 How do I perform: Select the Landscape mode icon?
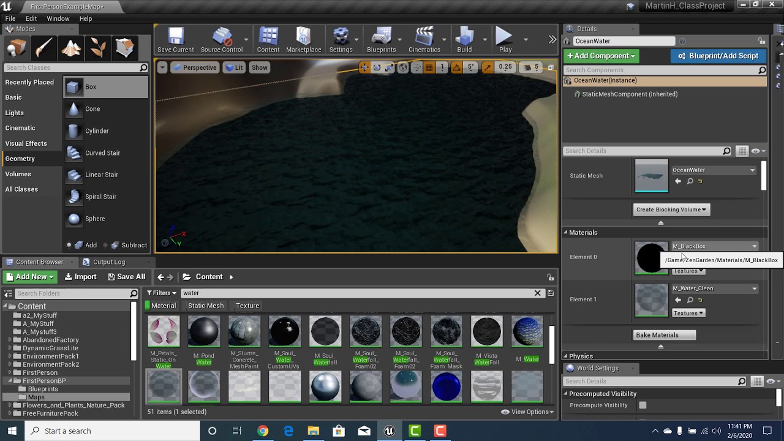pos(71,48)
